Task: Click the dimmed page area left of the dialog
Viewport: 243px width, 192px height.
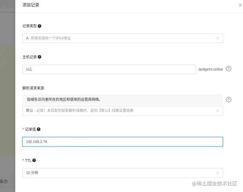Action: pyautogui.click(x=7, y=90)
